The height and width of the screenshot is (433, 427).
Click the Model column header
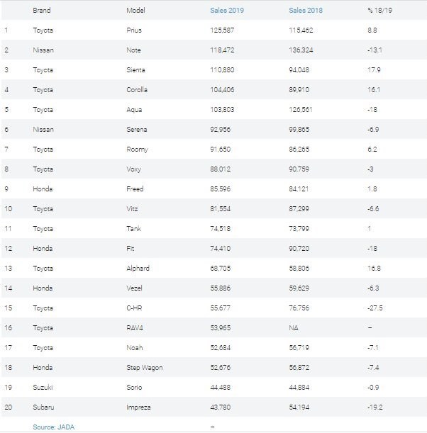[135, 11]
